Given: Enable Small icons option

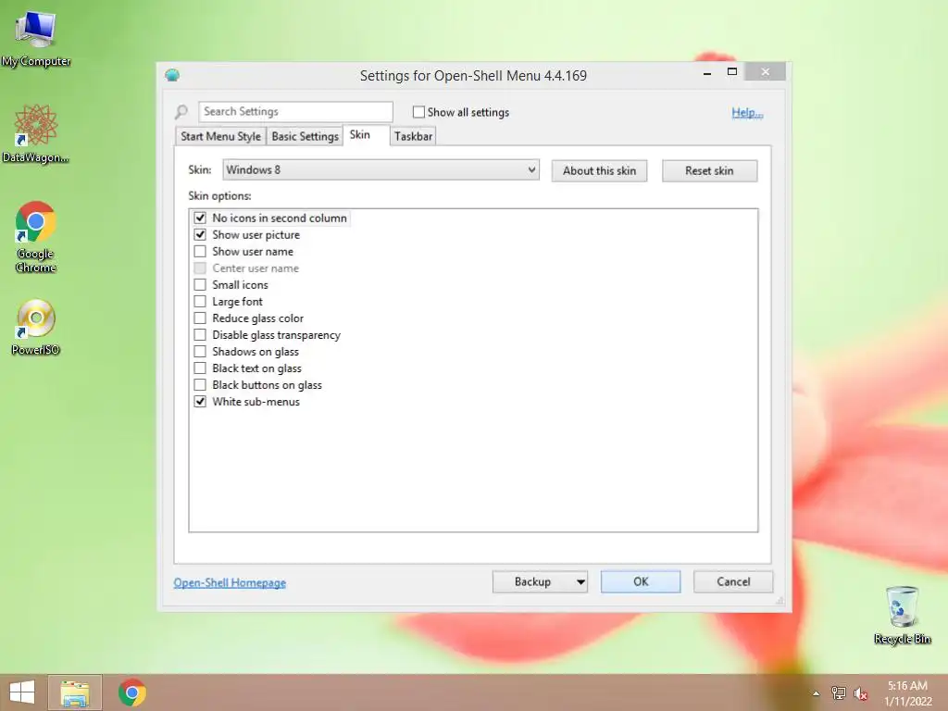Looking at the screenshot, I should coord(200,285).
